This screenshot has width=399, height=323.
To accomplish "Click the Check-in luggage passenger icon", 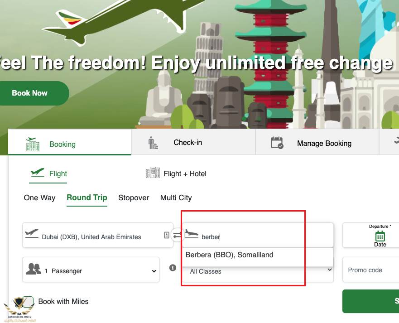I will 153,143.
